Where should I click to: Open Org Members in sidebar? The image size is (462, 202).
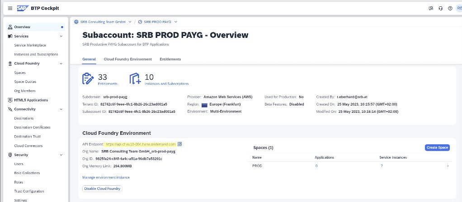[25, 91]
